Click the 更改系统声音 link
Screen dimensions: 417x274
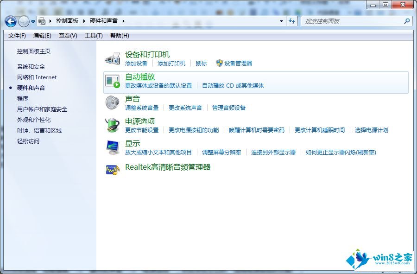pyautogui.click(x=185, y=108)
